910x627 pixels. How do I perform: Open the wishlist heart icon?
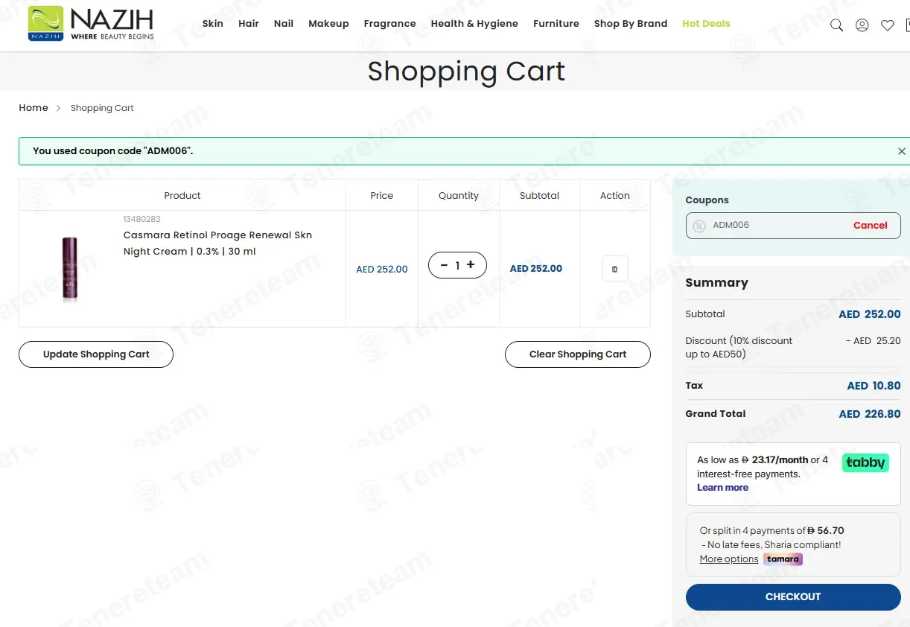coord(888,25)
